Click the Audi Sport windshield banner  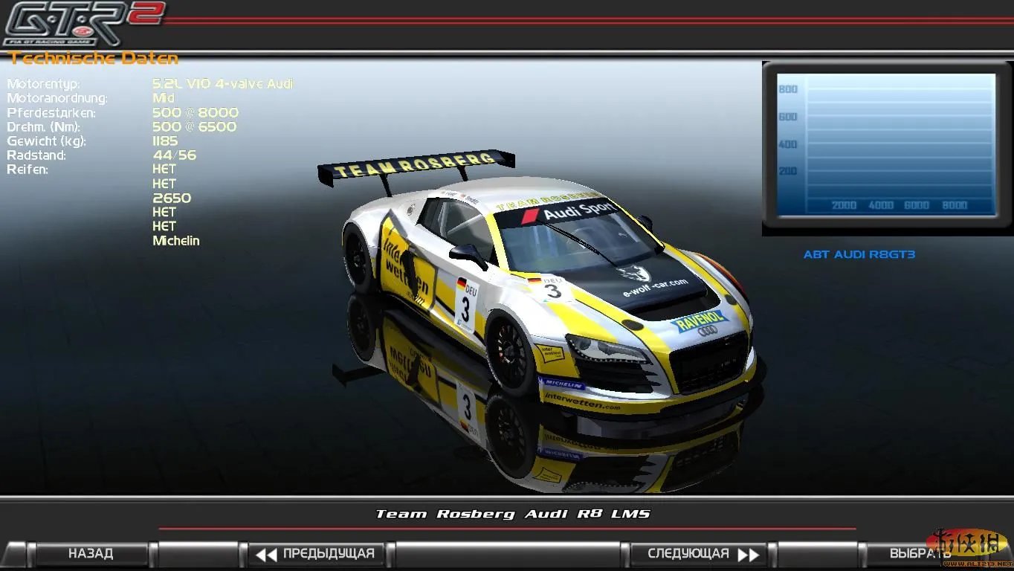(569, 213)
